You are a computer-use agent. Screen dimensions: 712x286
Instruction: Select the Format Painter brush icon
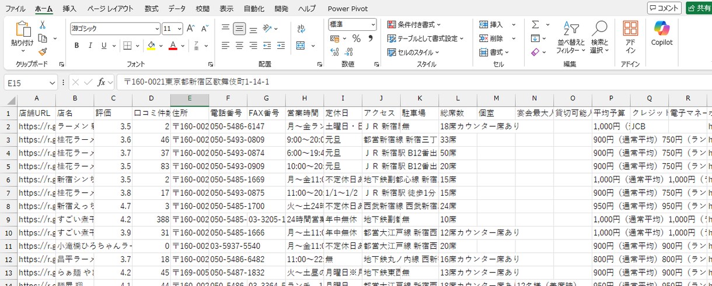click(x=43, y=52)
